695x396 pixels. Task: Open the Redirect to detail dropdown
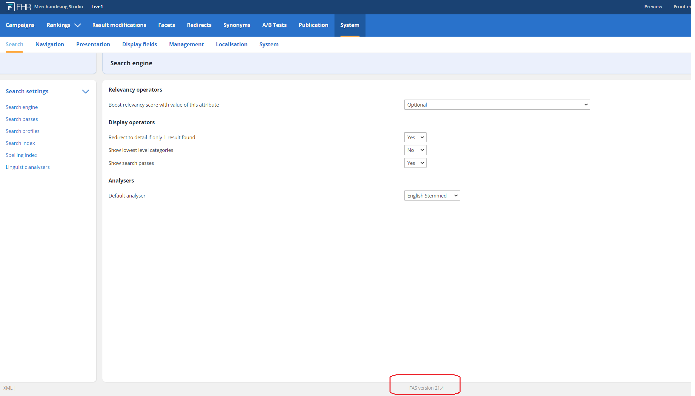(x=415, y=137)
